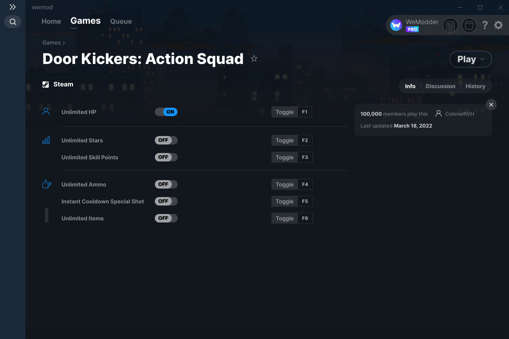Open the search icon in sidebar

(x=13, y=22)
